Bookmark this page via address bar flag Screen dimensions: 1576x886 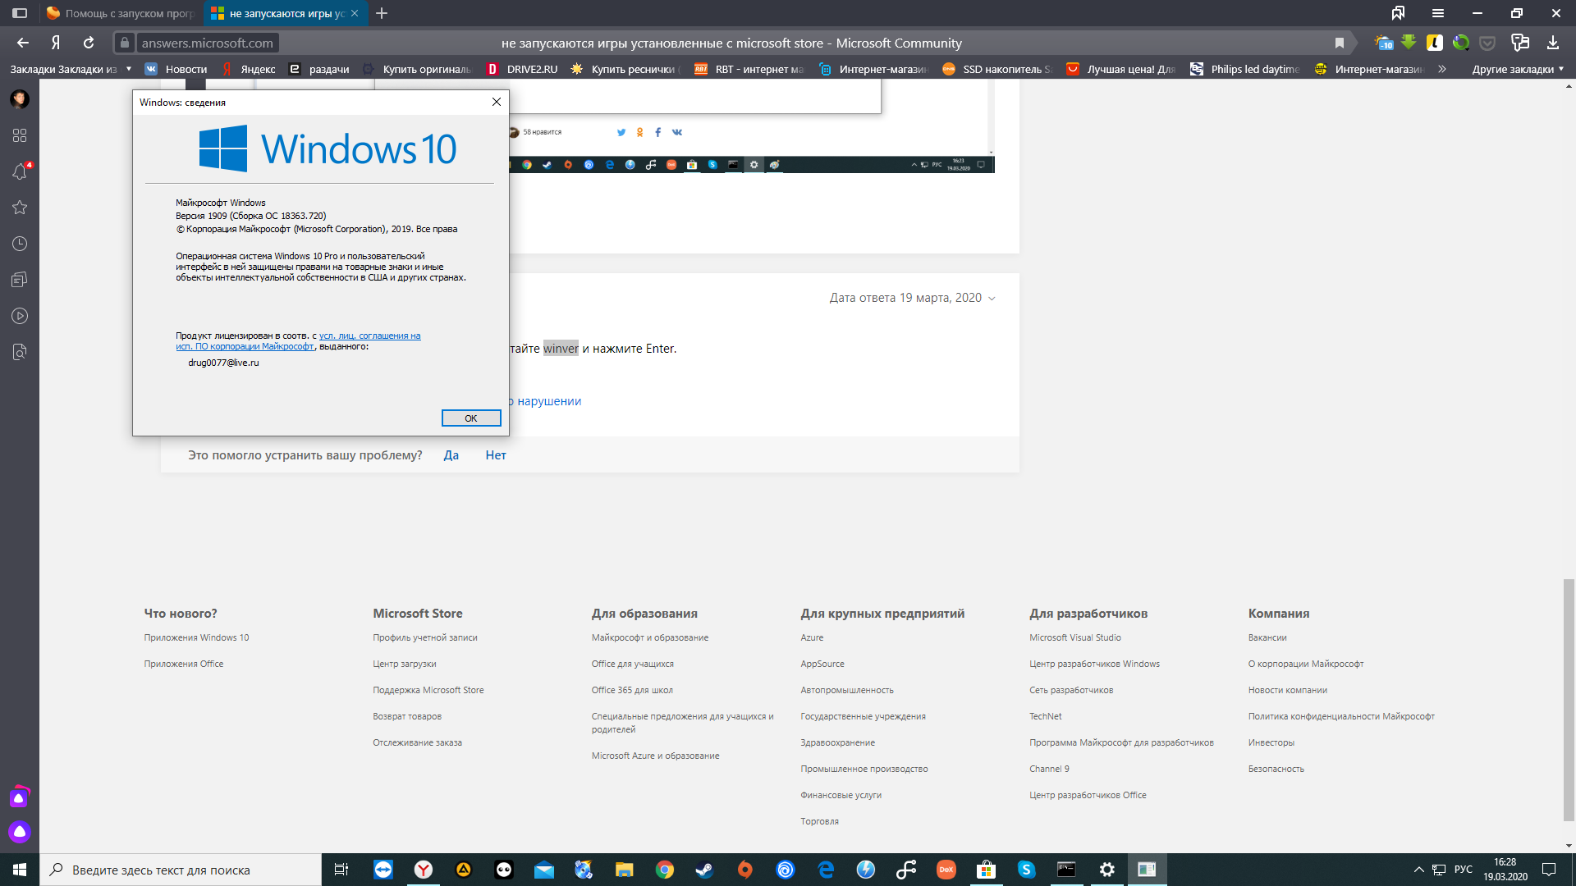click(x=1340, y=43)
